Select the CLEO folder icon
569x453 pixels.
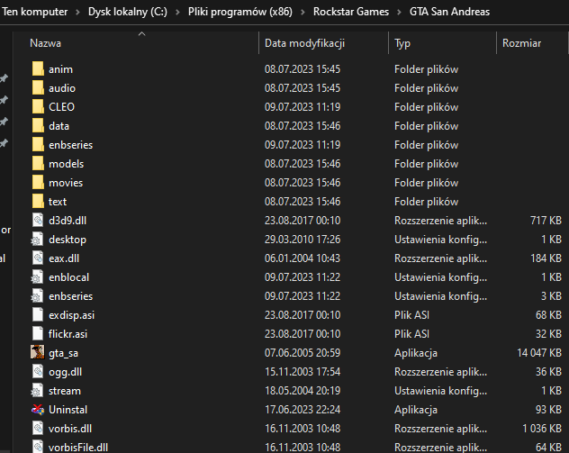(38, 106)
